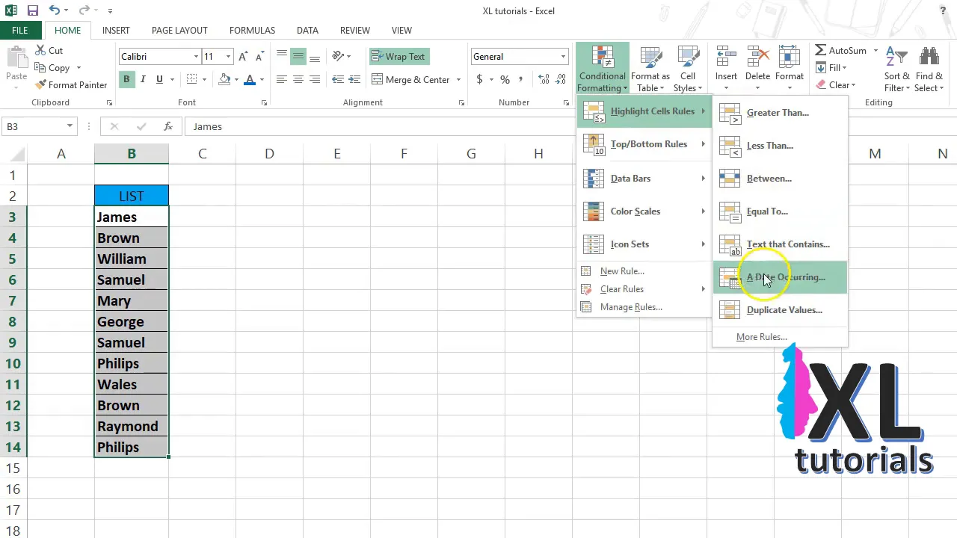Viewport: 957px width, 538px height.
Task: Open Find & Select binoculars
Action: click(929, 69)
